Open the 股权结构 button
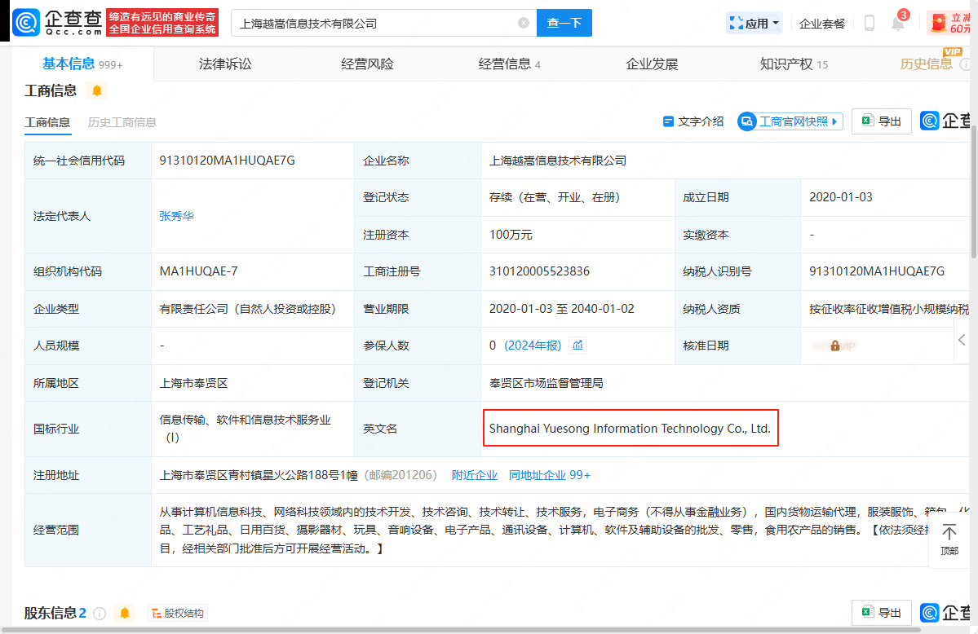 pos(178,613)
